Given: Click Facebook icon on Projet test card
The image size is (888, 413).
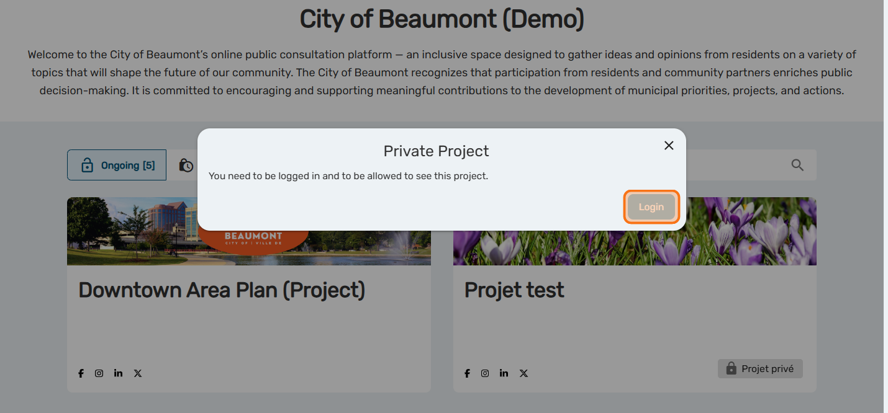Looking at the screenshot, I should (x=467, y=373).
